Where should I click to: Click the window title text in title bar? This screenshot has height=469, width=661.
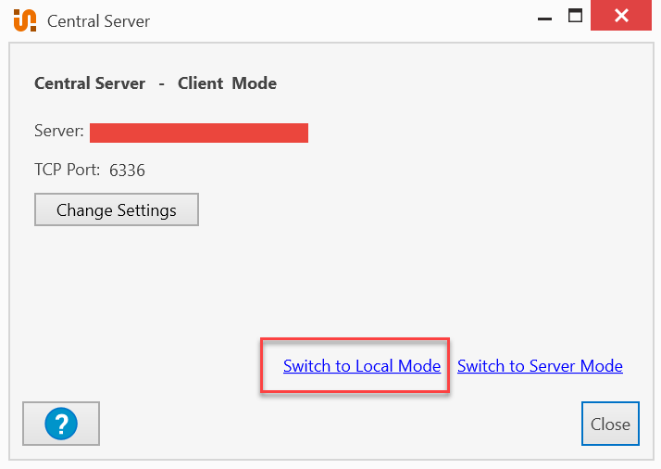coord(99,20)
